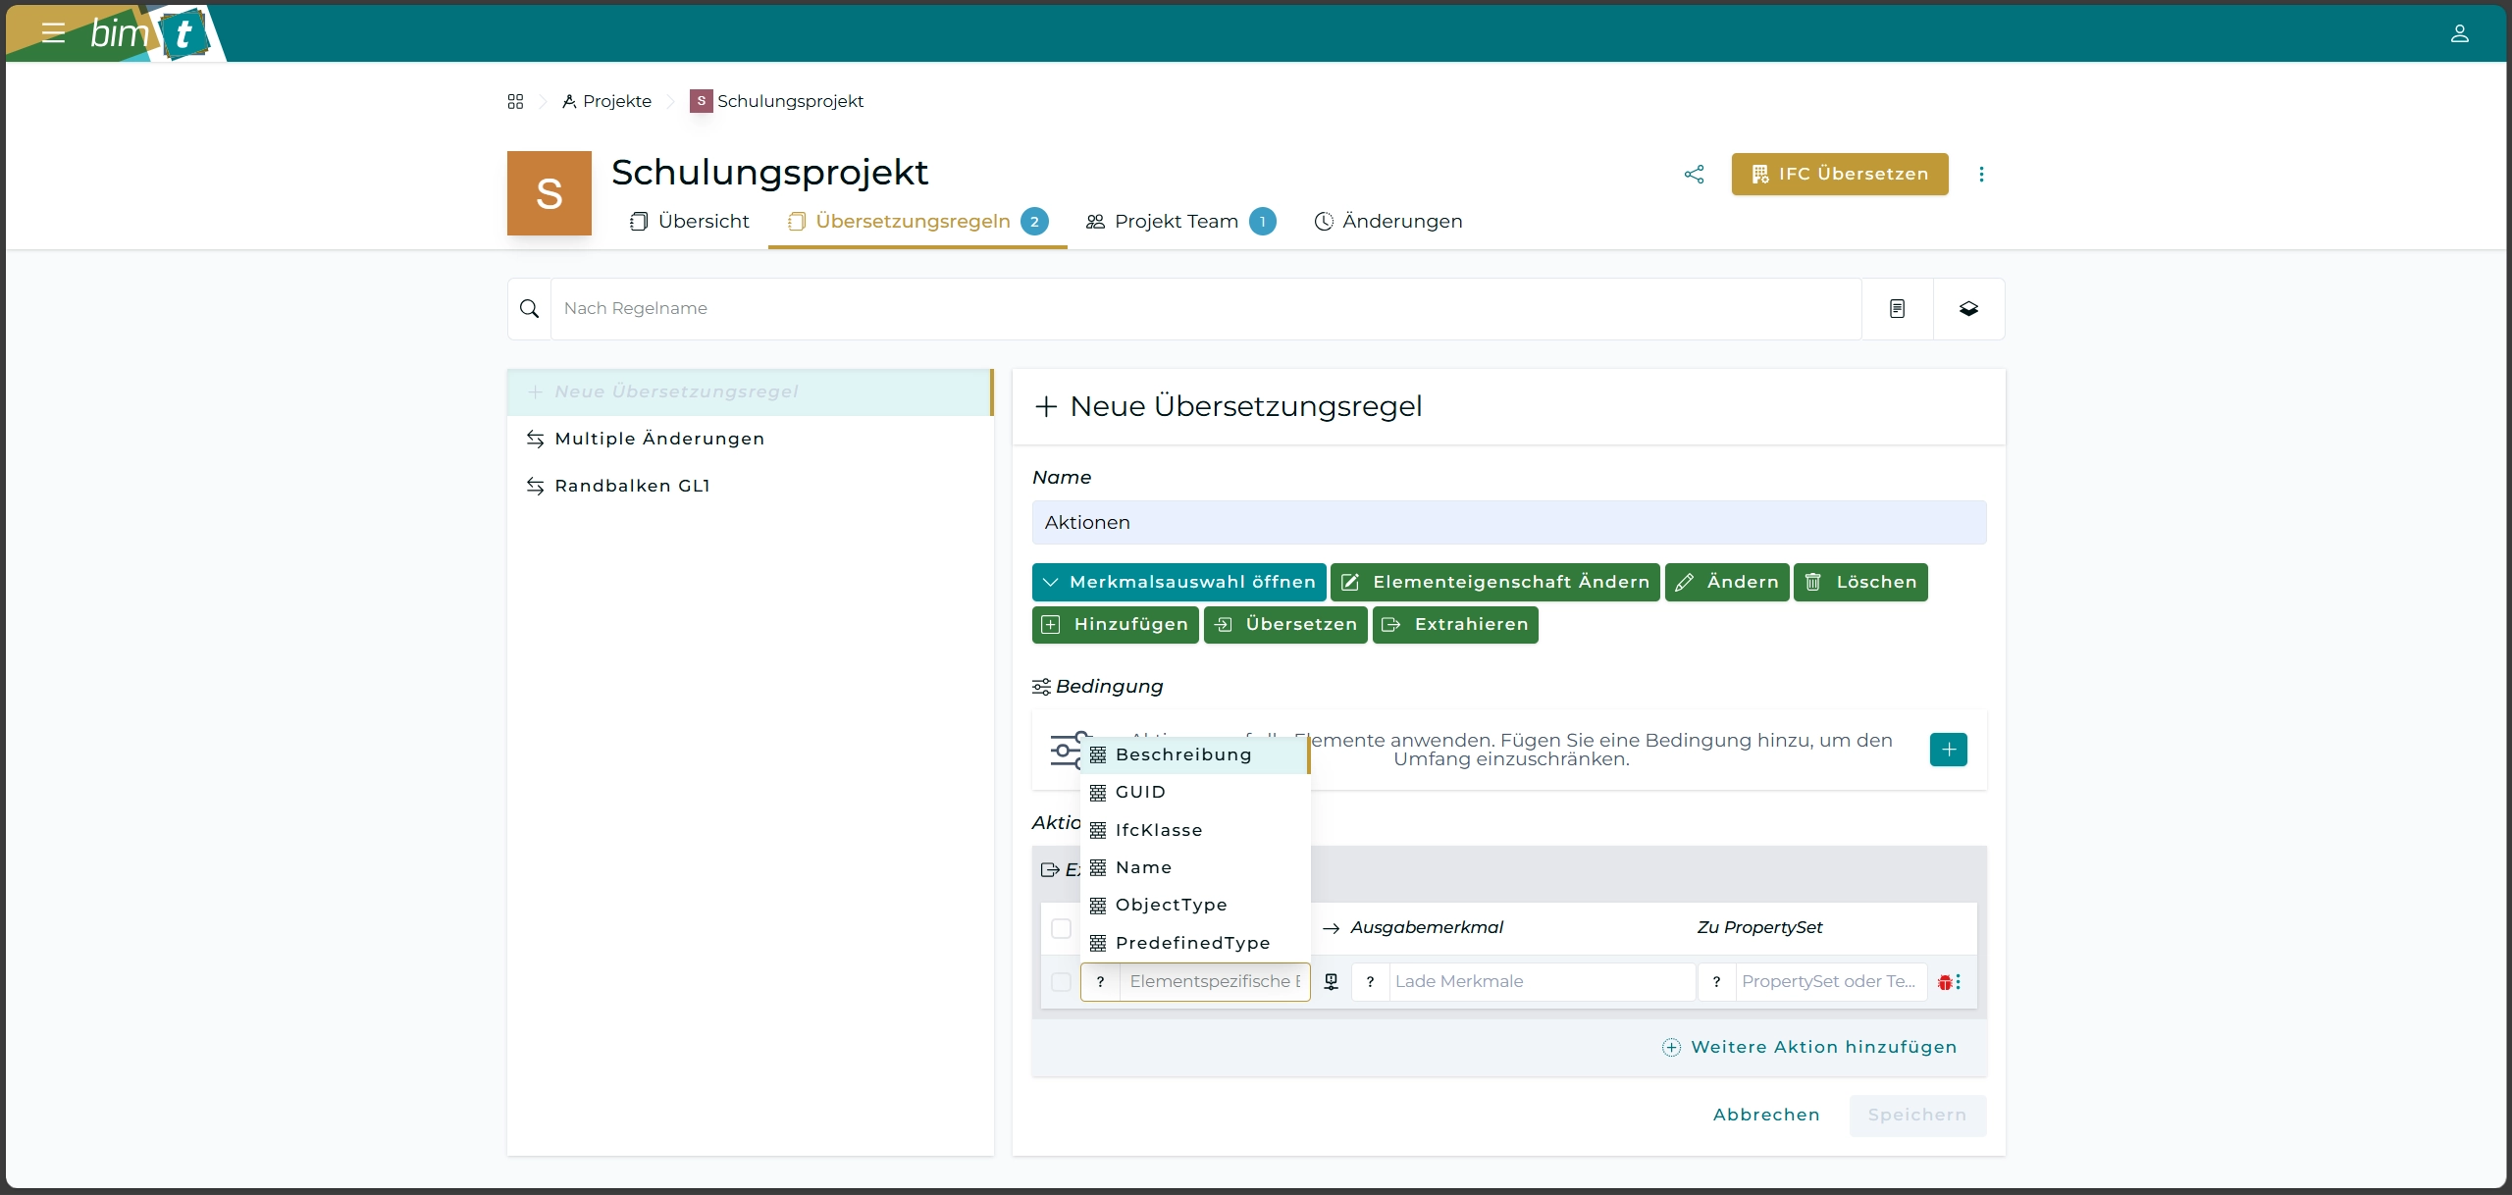Click the dashboard grid icon in the breadcrumb
Screen dimensions: 2512x1195
pyautogui.click(x=515, y=101)
